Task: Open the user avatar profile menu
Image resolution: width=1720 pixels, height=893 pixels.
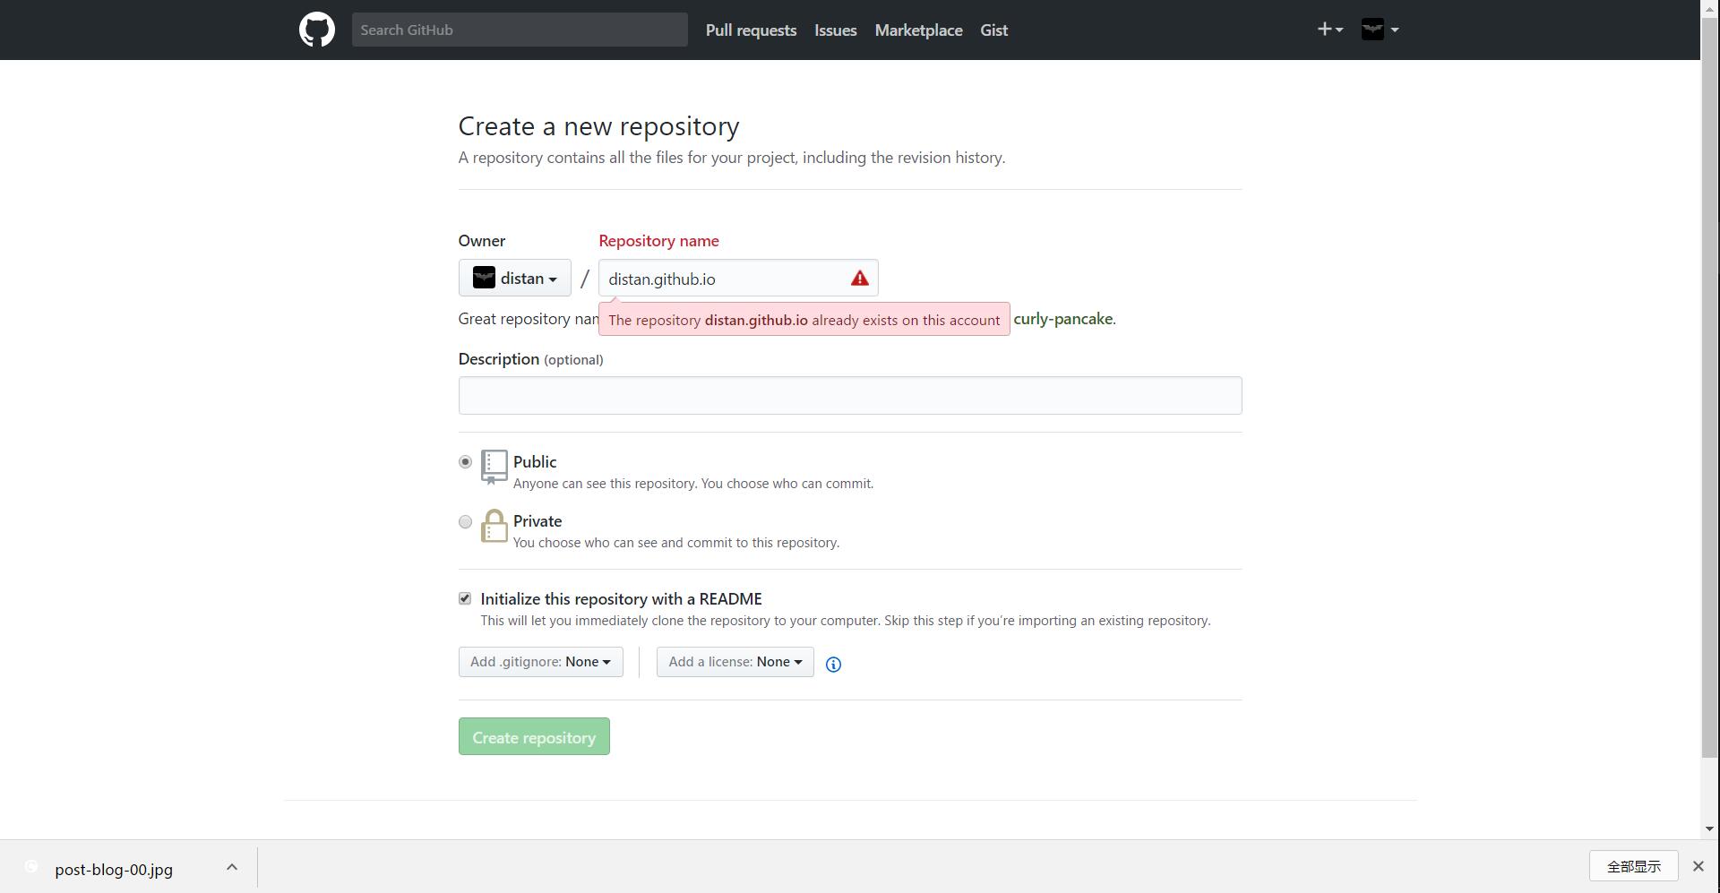Action: pyautogui.click(x=1380, y=30)
